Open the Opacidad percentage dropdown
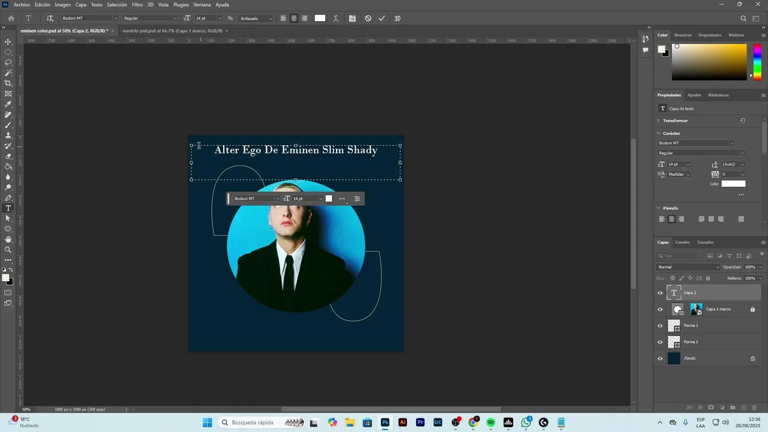The width and height of the screenshot is (768, 432). 761,267
